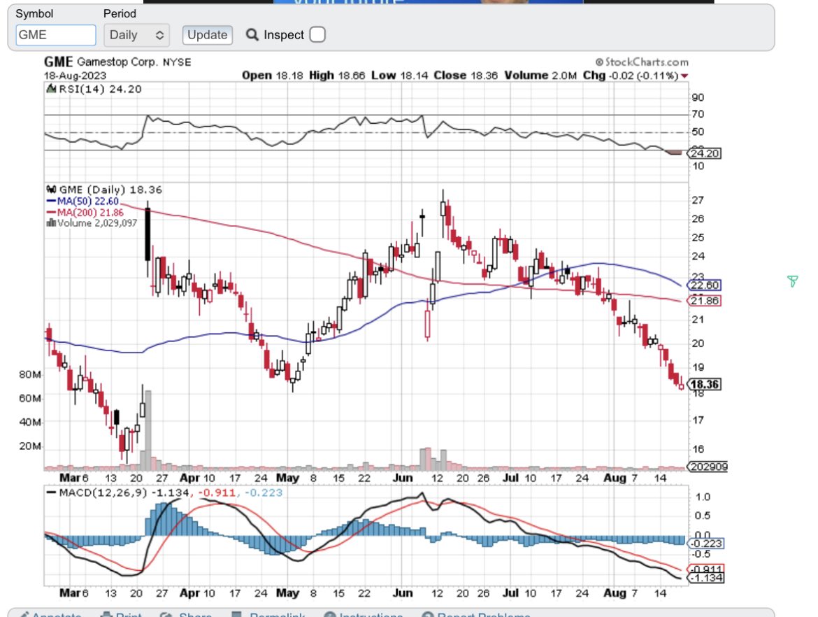
Task: Click the -0.911 MACD signal tag
Action: 706,569
